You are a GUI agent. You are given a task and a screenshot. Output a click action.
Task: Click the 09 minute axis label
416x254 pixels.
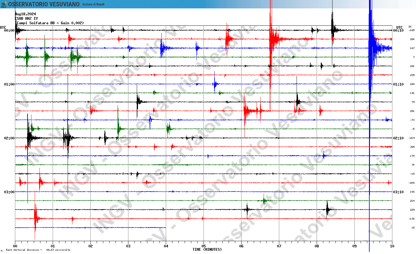(x=354, y=246)
